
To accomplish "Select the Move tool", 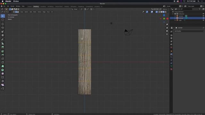I will pyautogui.click(x=3, y=24).
